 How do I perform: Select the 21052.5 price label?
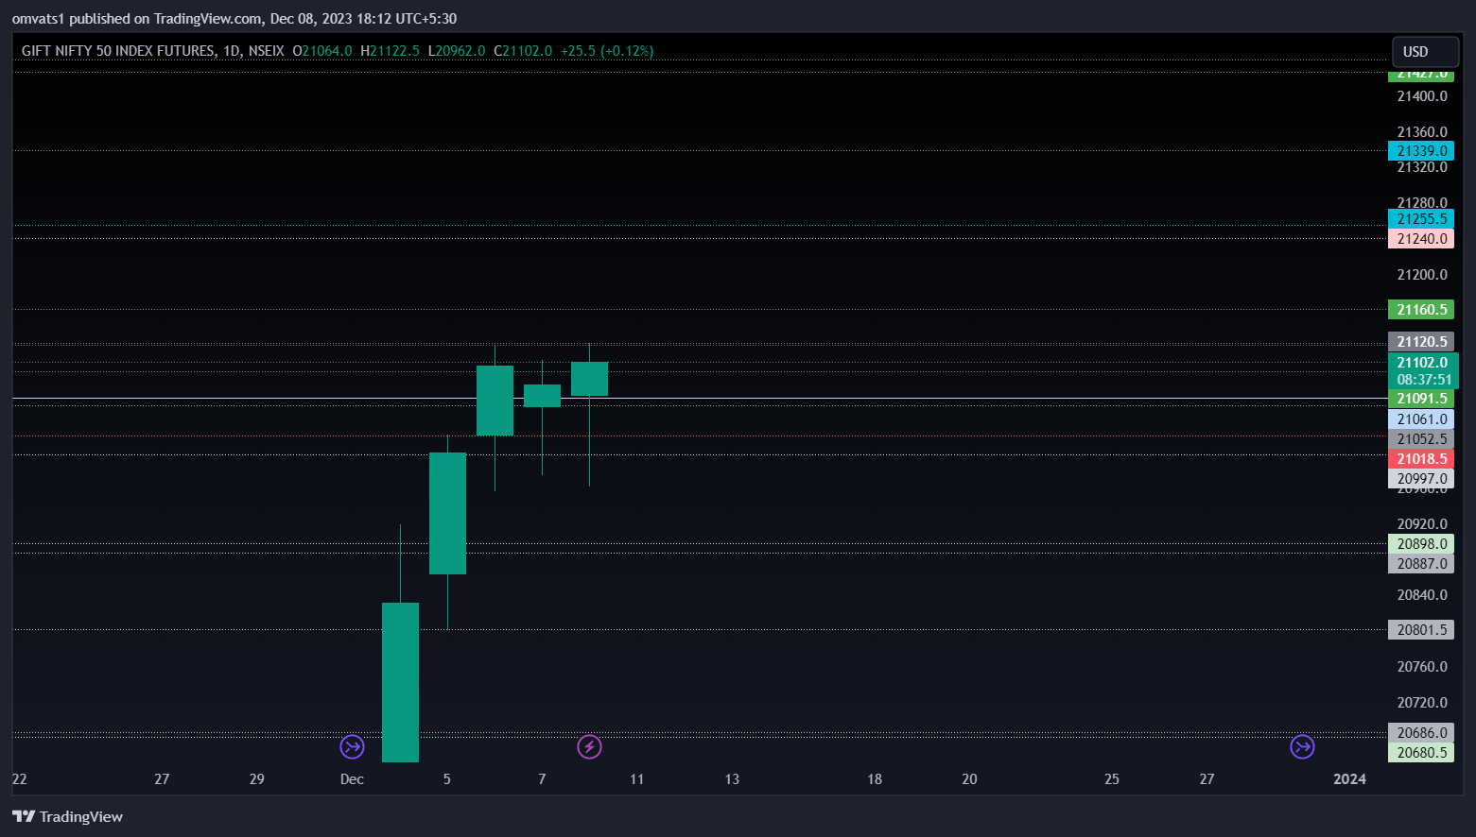(x=1421, y=439)
